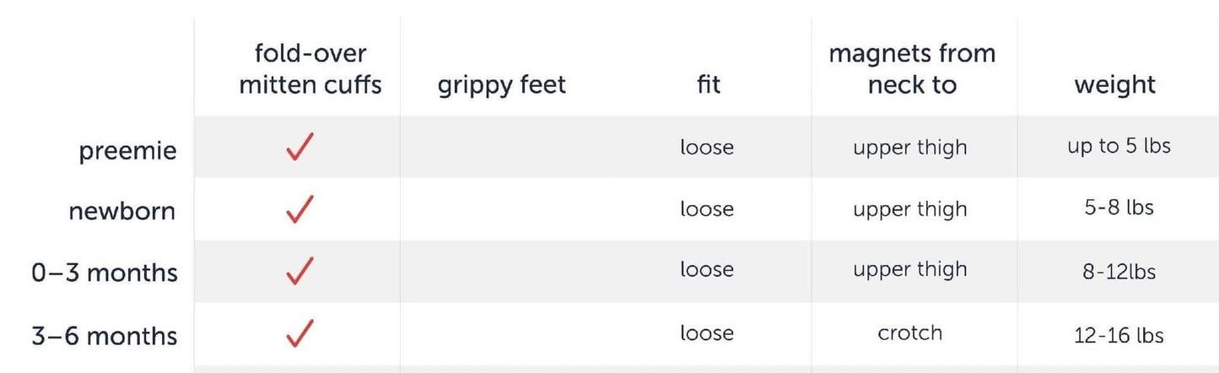Select the fold-over mitten cuffs column header
Image resolution: width=1219 pixels, height=373 pixels.
pyautogui.click(x=310, y=68)
